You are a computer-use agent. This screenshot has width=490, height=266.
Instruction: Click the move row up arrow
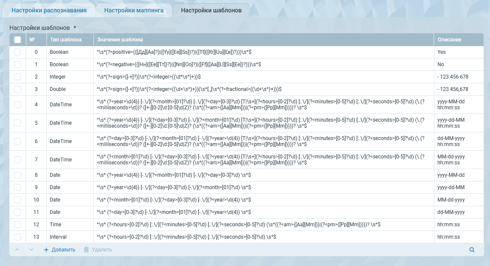(17, 250)
